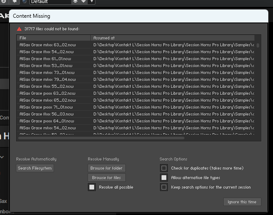The image size is (273, 215).
Task: Click the up arrow beside Default preset
Action: pyautogui.click(x=75, y=2)
